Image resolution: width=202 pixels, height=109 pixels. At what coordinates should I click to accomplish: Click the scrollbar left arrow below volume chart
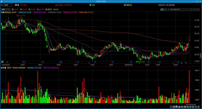pyautogui.click(x=2, y=105)
